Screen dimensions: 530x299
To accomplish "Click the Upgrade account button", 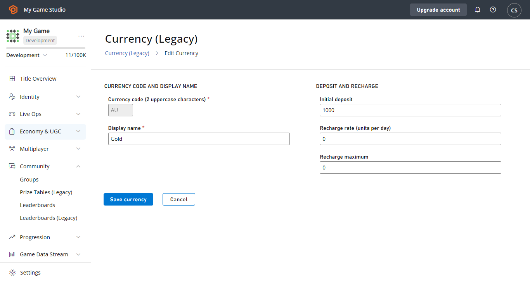I will pos(438,10).
